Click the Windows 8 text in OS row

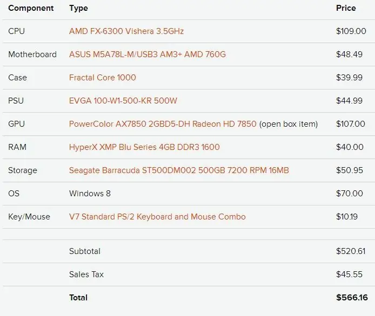click(x=90, y=194)
